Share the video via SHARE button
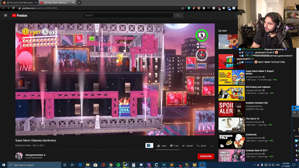 (x=187, y=146)
